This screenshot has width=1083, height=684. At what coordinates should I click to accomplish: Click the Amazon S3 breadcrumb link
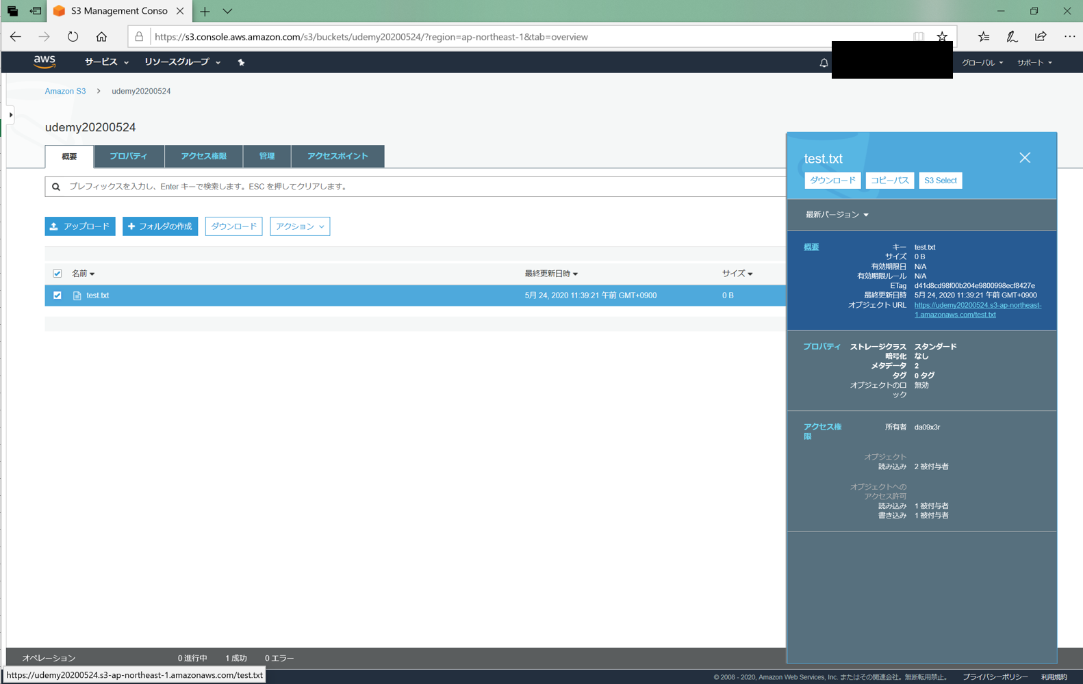(x=65, y=91)
